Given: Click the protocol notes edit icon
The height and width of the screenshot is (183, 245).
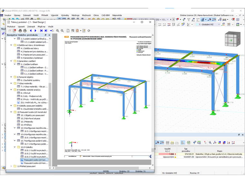Looking at the screenshot, I should pyautogui.click(x=84, y=30).
